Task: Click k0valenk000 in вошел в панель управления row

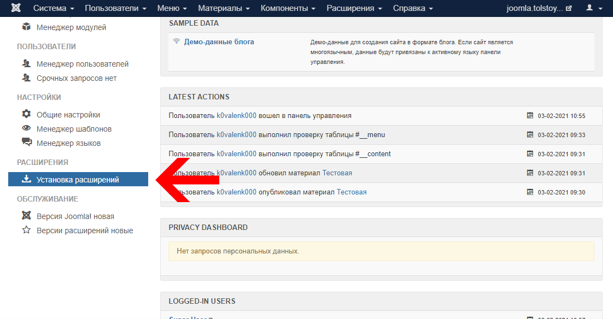Action: (237, 116)
